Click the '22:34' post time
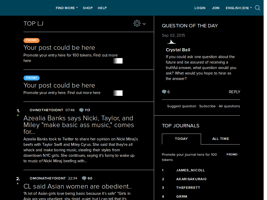This screenshot has width=267, height=200. (x=72, y=178)
